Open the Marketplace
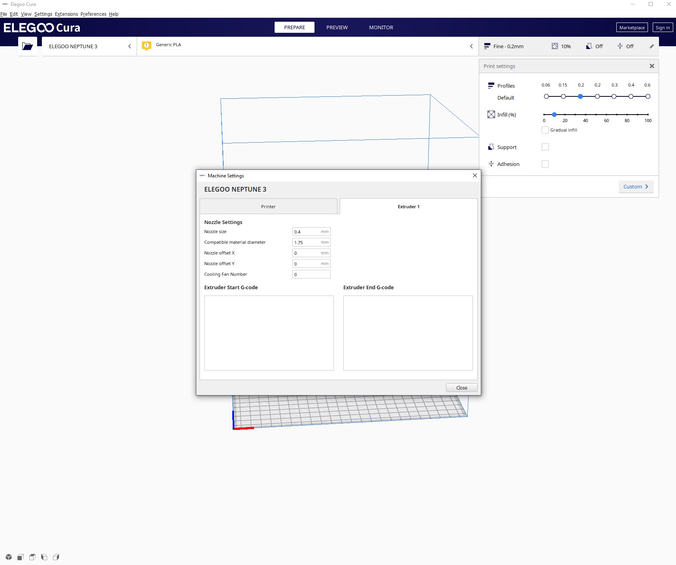676x565 pixels. pos(632,28)
